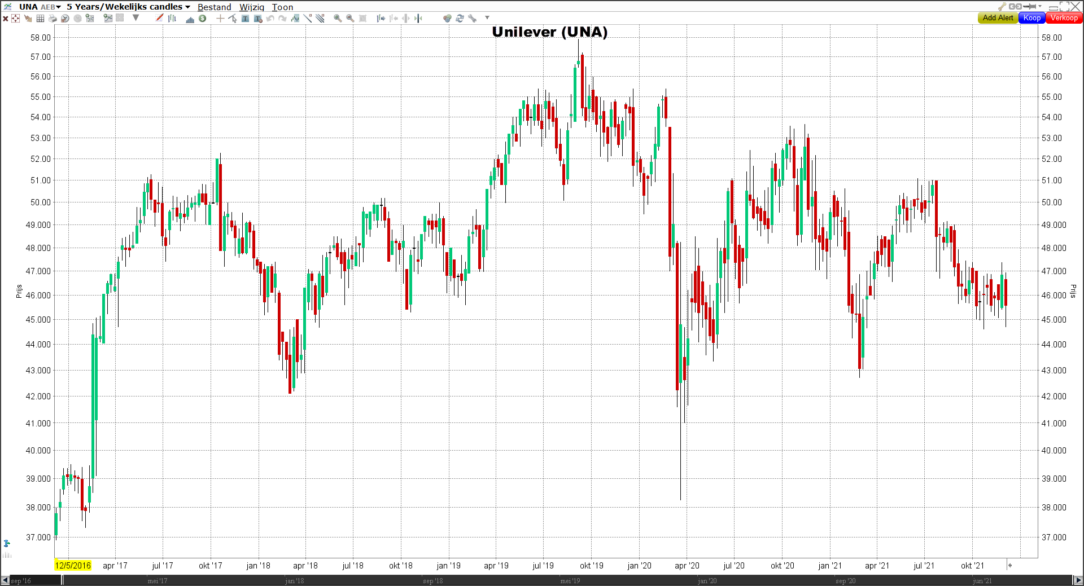Open the Bestand menu
The height and width of the screenshot is (586, 1084).
click(215, 7)
